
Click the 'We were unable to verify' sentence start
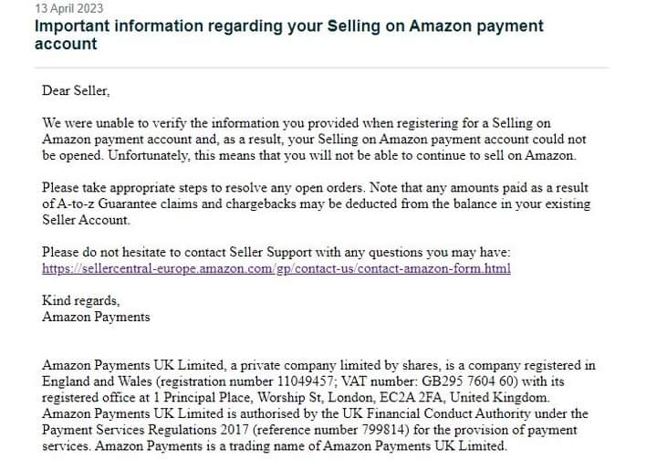click(113, 123)
